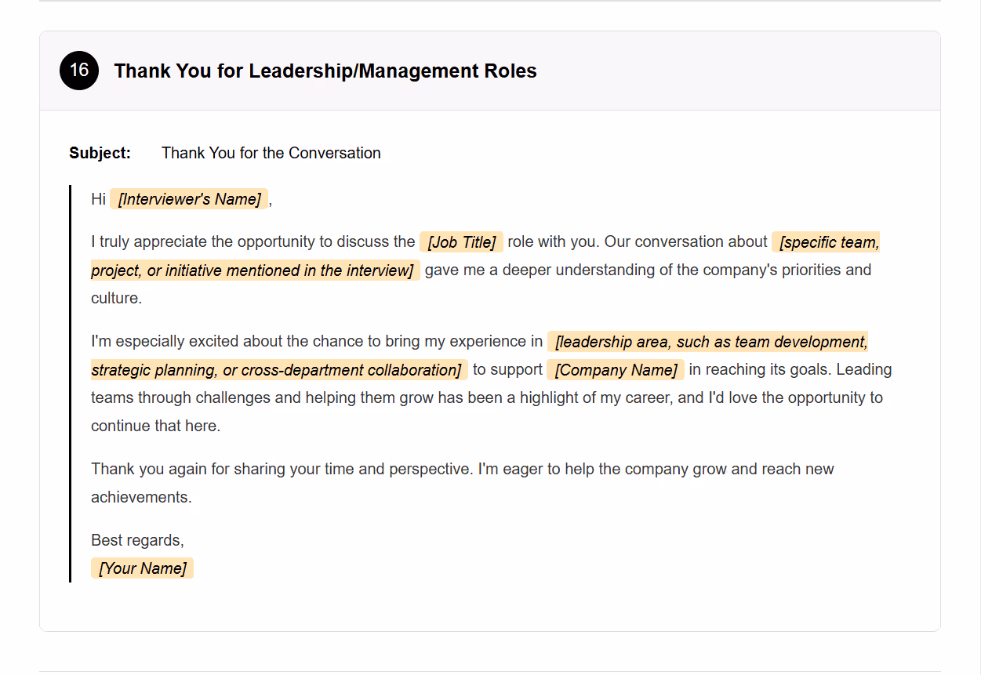981x675 pixels.
Task: Select the [Interviewer's Name] placeholder
Action: pyautogui.click(x=188, y=199)
